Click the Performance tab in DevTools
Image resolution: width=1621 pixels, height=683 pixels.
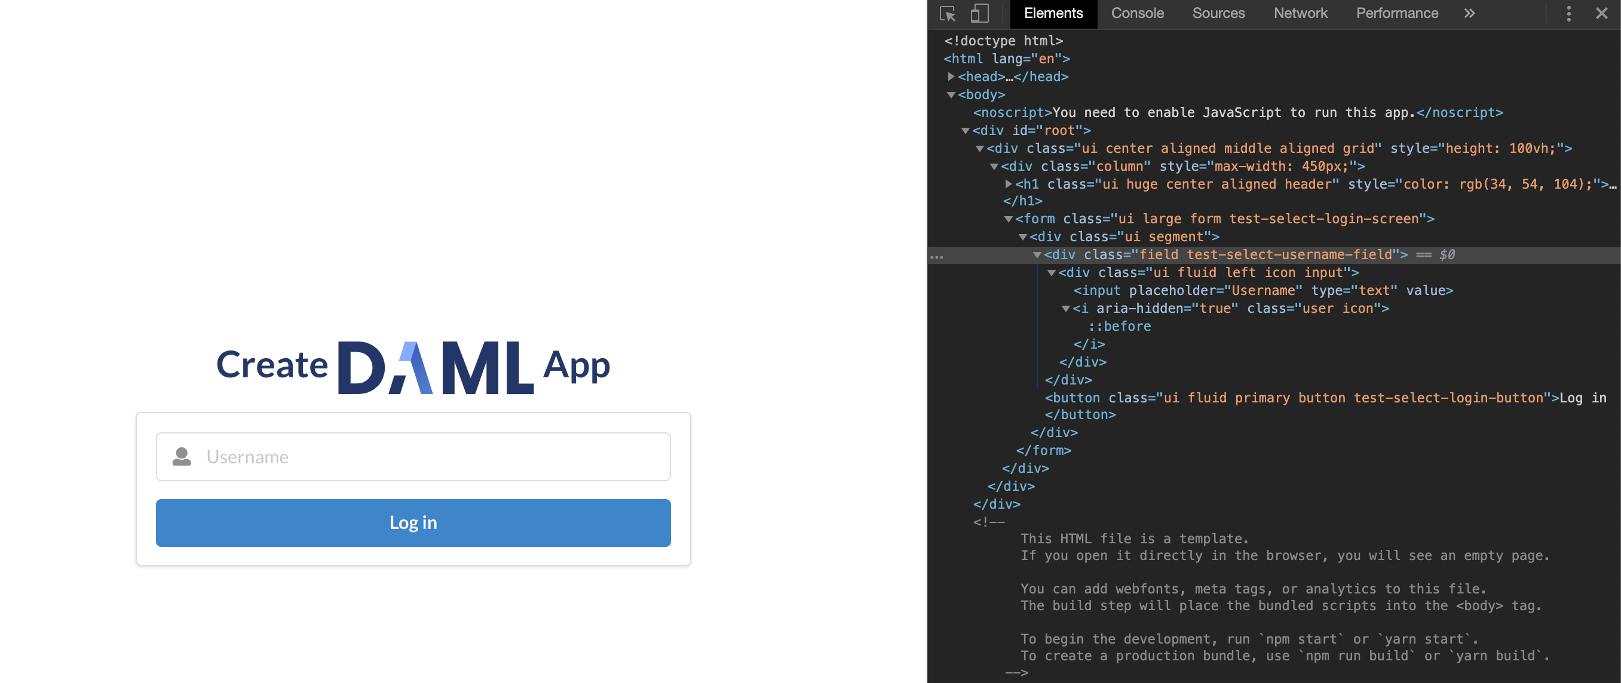(1397, 13)
